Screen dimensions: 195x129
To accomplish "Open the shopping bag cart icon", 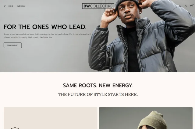I will pyautogui.click(x=191, y=6).
